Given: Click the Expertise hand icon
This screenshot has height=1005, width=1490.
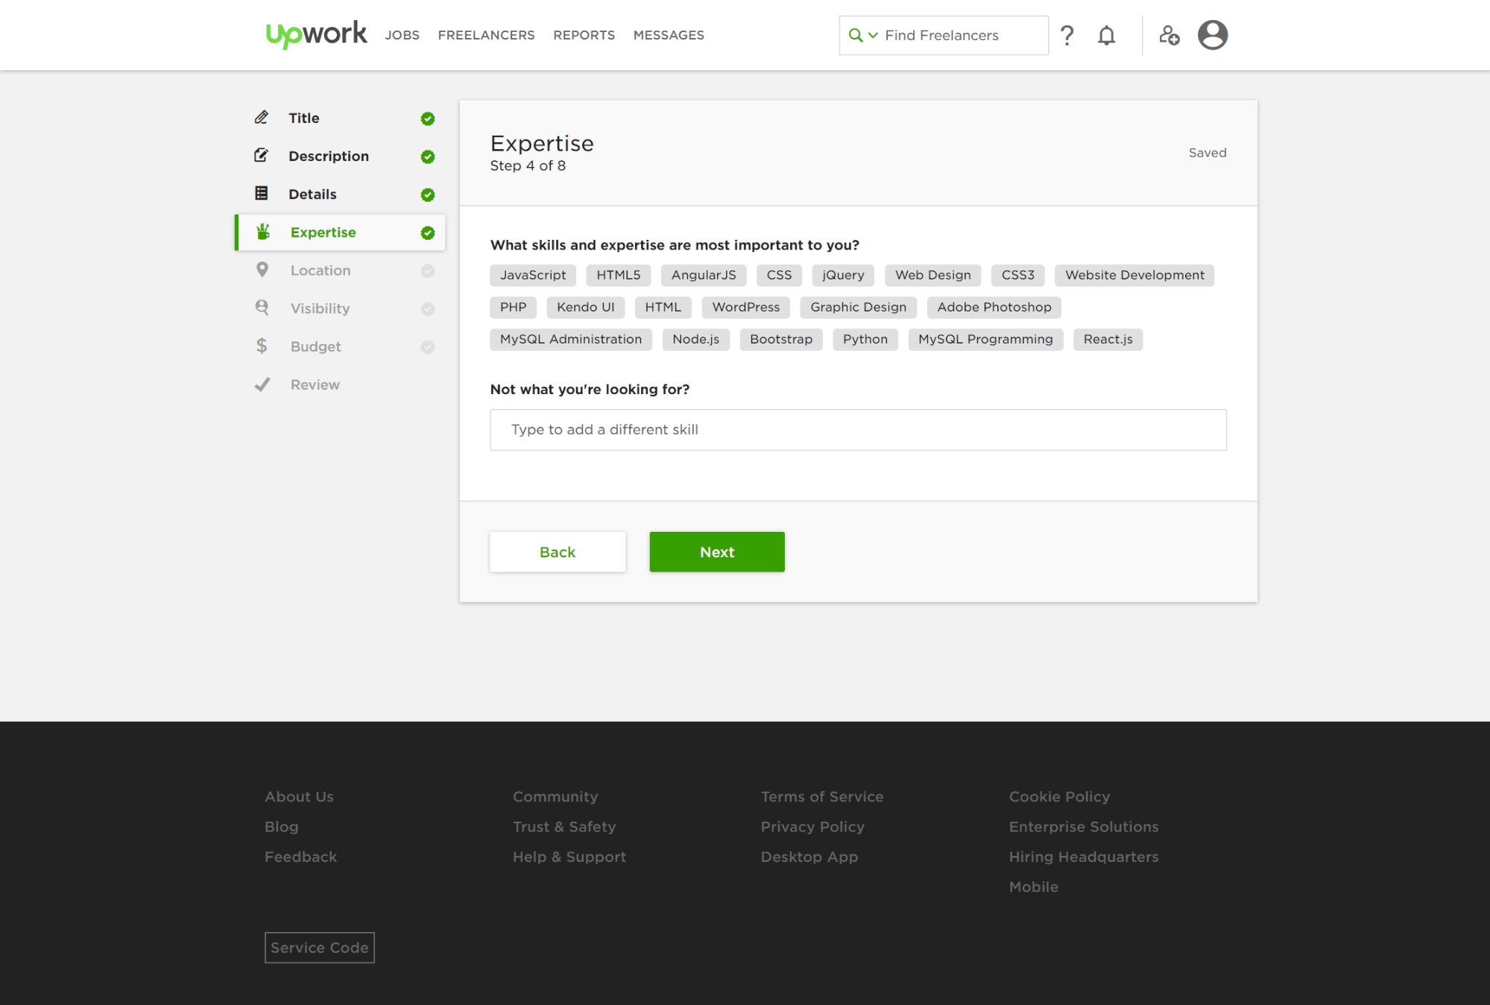Looking at the screenshot, I should tap(263, 232).
